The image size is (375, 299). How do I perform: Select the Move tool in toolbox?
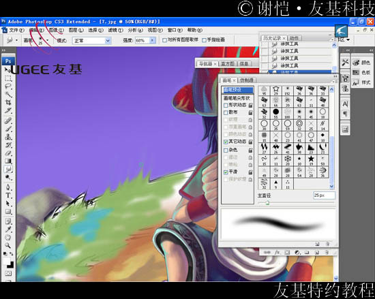click(x=8, y=70)
